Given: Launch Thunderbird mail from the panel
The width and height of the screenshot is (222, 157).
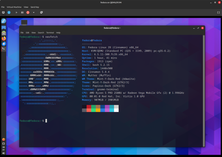Looking at the screenshot, I should [x=4, y=44].
